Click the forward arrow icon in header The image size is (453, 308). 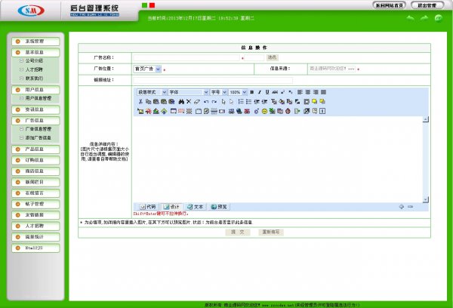[424, 18]
